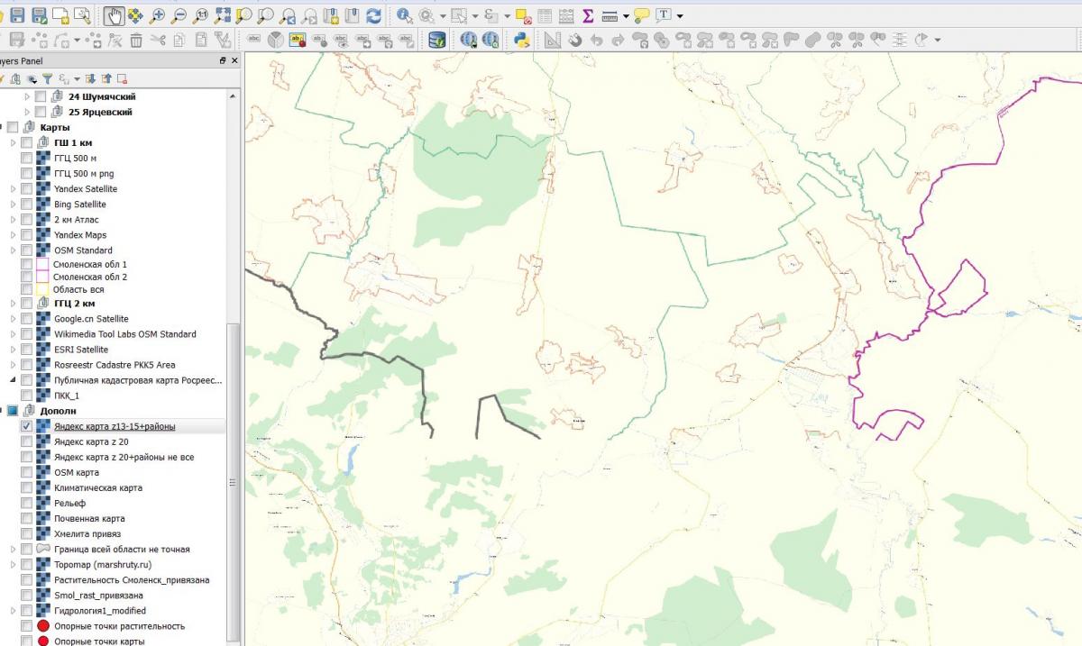Open the Text Annotation dropdown arrow
The image size is (1082, 646).
click(680, 16)
